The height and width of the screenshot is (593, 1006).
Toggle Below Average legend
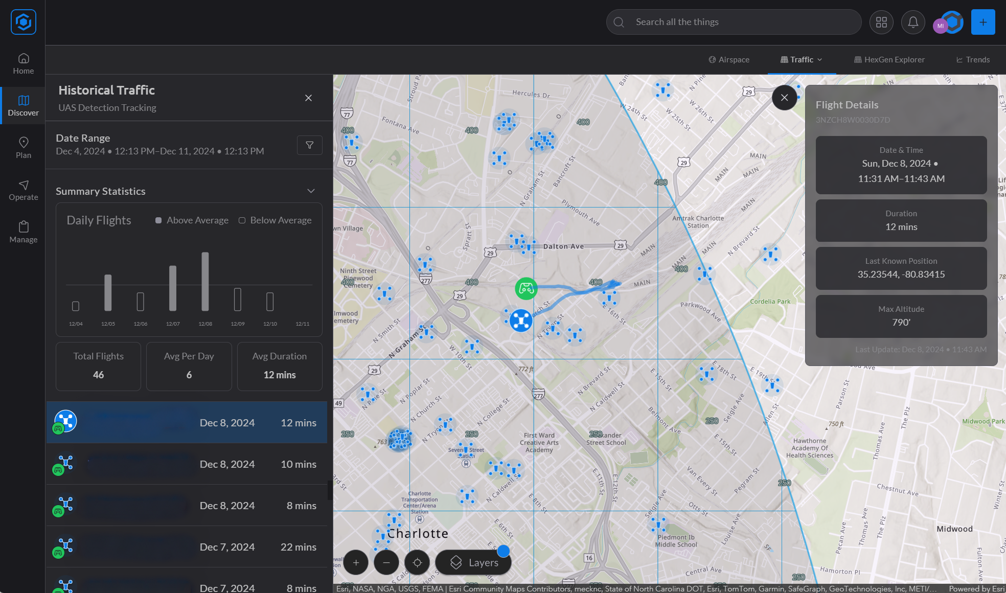[x=275, y=220]
